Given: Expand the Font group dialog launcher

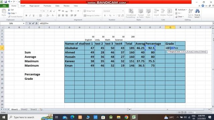Looking at the screenshot, I should [55, 20].
